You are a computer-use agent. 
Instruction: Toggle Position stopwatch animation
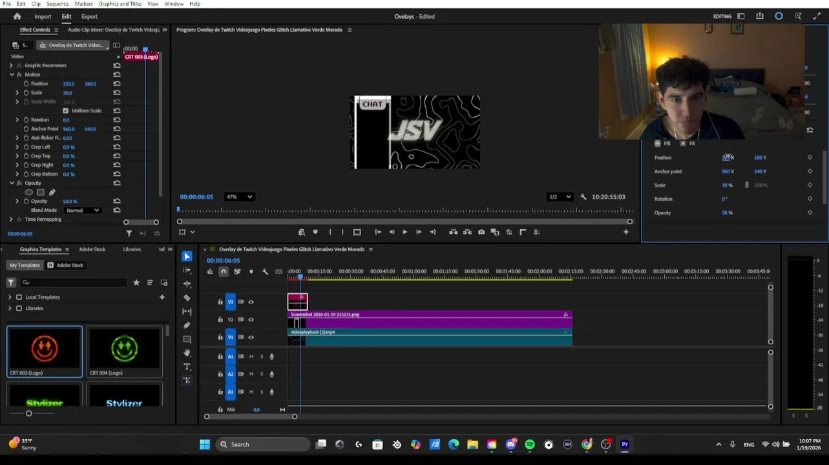[x=26, y=83]
